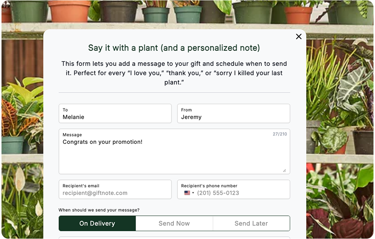This screenshot has width=375, height=239.
Task: Click the 'Say it with a plant' heading
Action: (x=174, y=48)
